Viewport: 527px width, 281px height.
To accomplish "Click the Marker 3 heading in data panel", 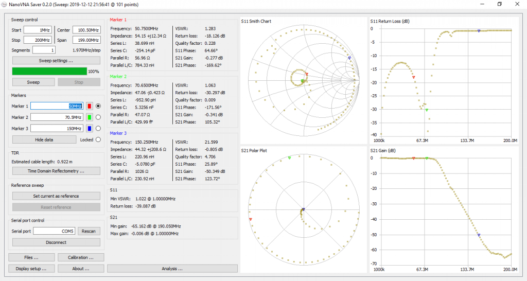I will pos(118,133).
